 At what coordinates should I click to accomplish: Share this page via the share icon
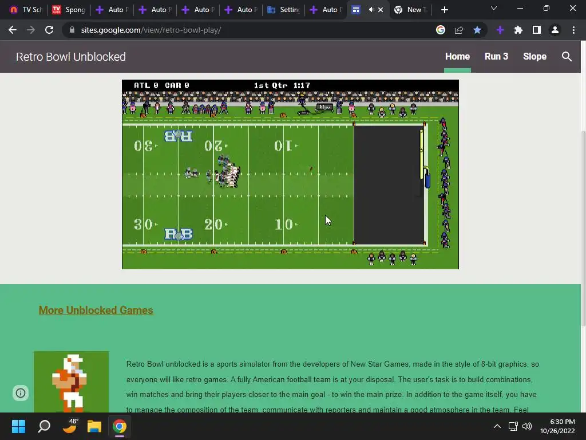459,30
